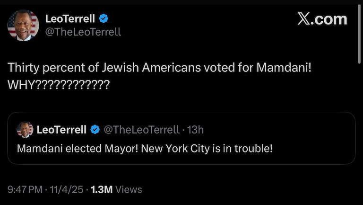Click the WHY???????????? line
This screenshot has height=205, width=363.
click(58, 85)
